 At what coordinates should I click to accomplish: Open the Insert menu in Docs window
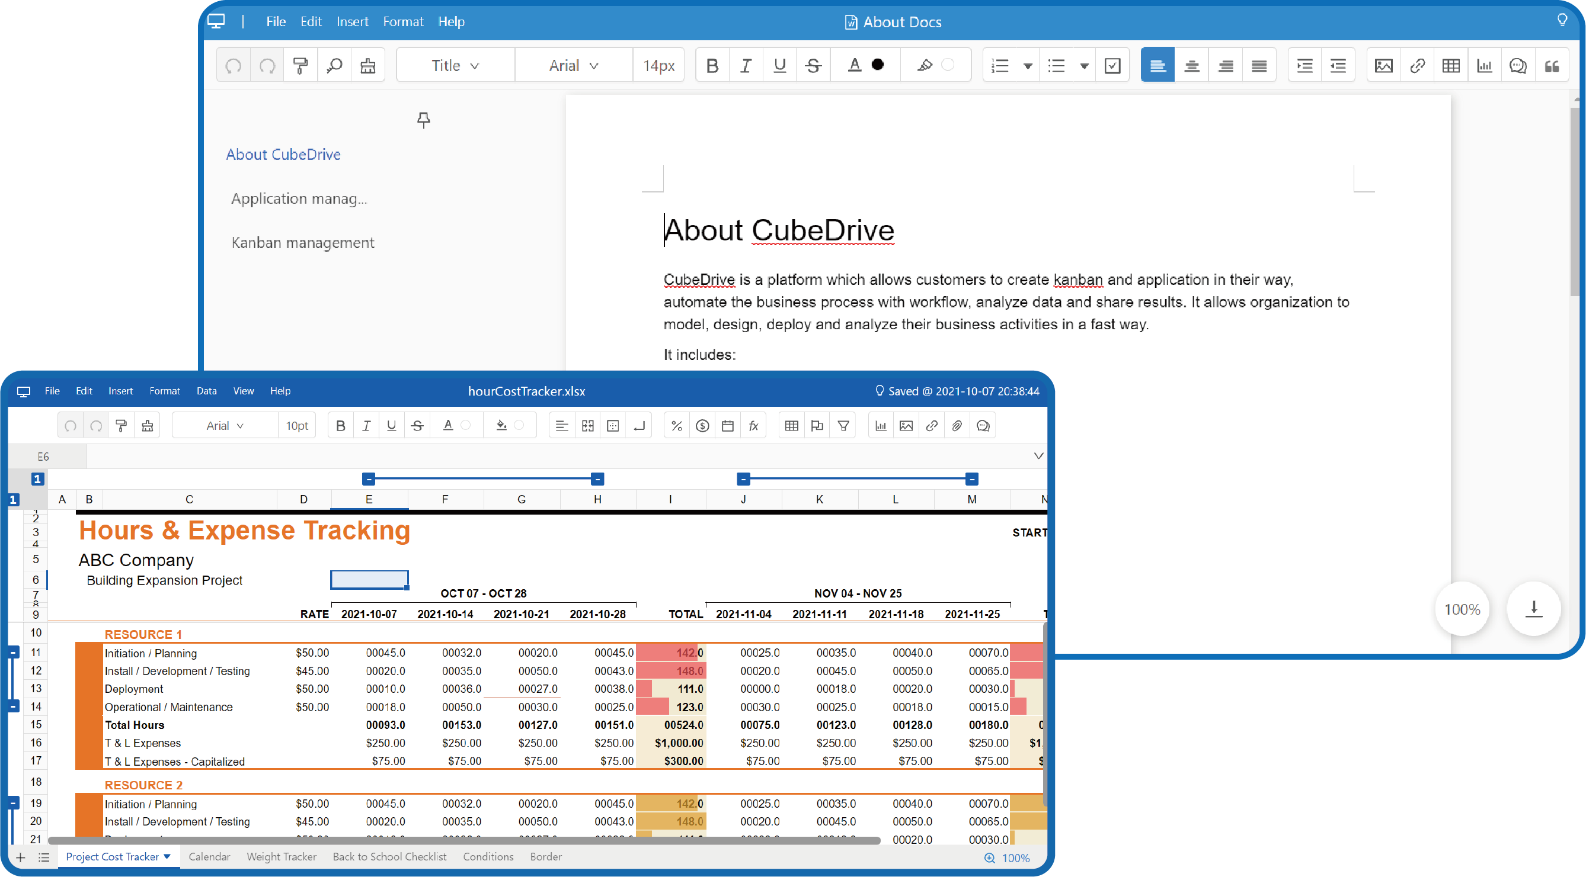click(x=352, y=21)
